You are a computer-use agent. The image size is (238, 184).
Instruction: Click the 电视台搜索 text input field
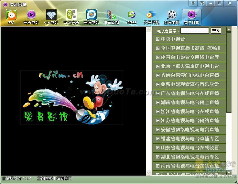point(194,31)
